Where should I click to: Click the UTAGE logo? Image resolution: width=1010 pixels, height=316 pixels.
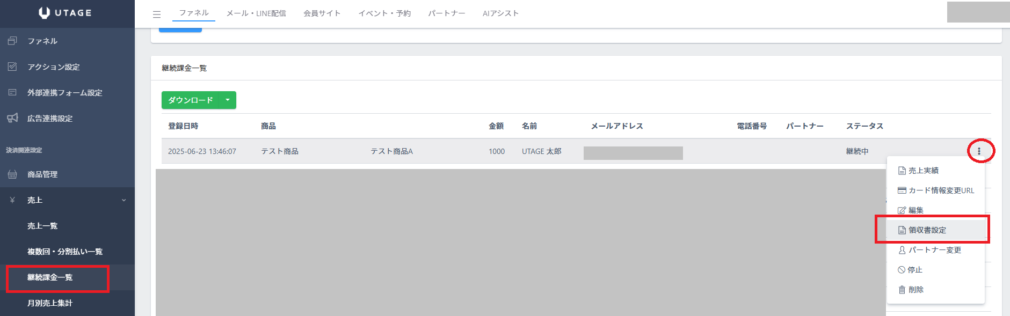[x=66, y=13]
